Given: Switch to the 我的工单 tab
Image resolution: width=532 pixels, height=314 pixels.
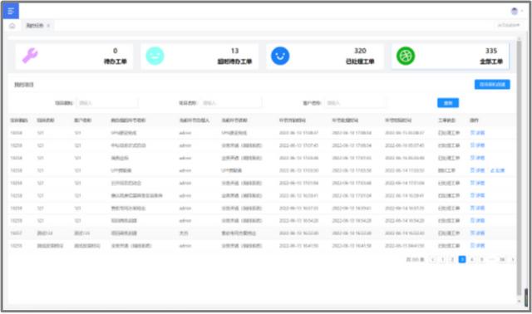Looking at the screenshot, I should [35, 26].
